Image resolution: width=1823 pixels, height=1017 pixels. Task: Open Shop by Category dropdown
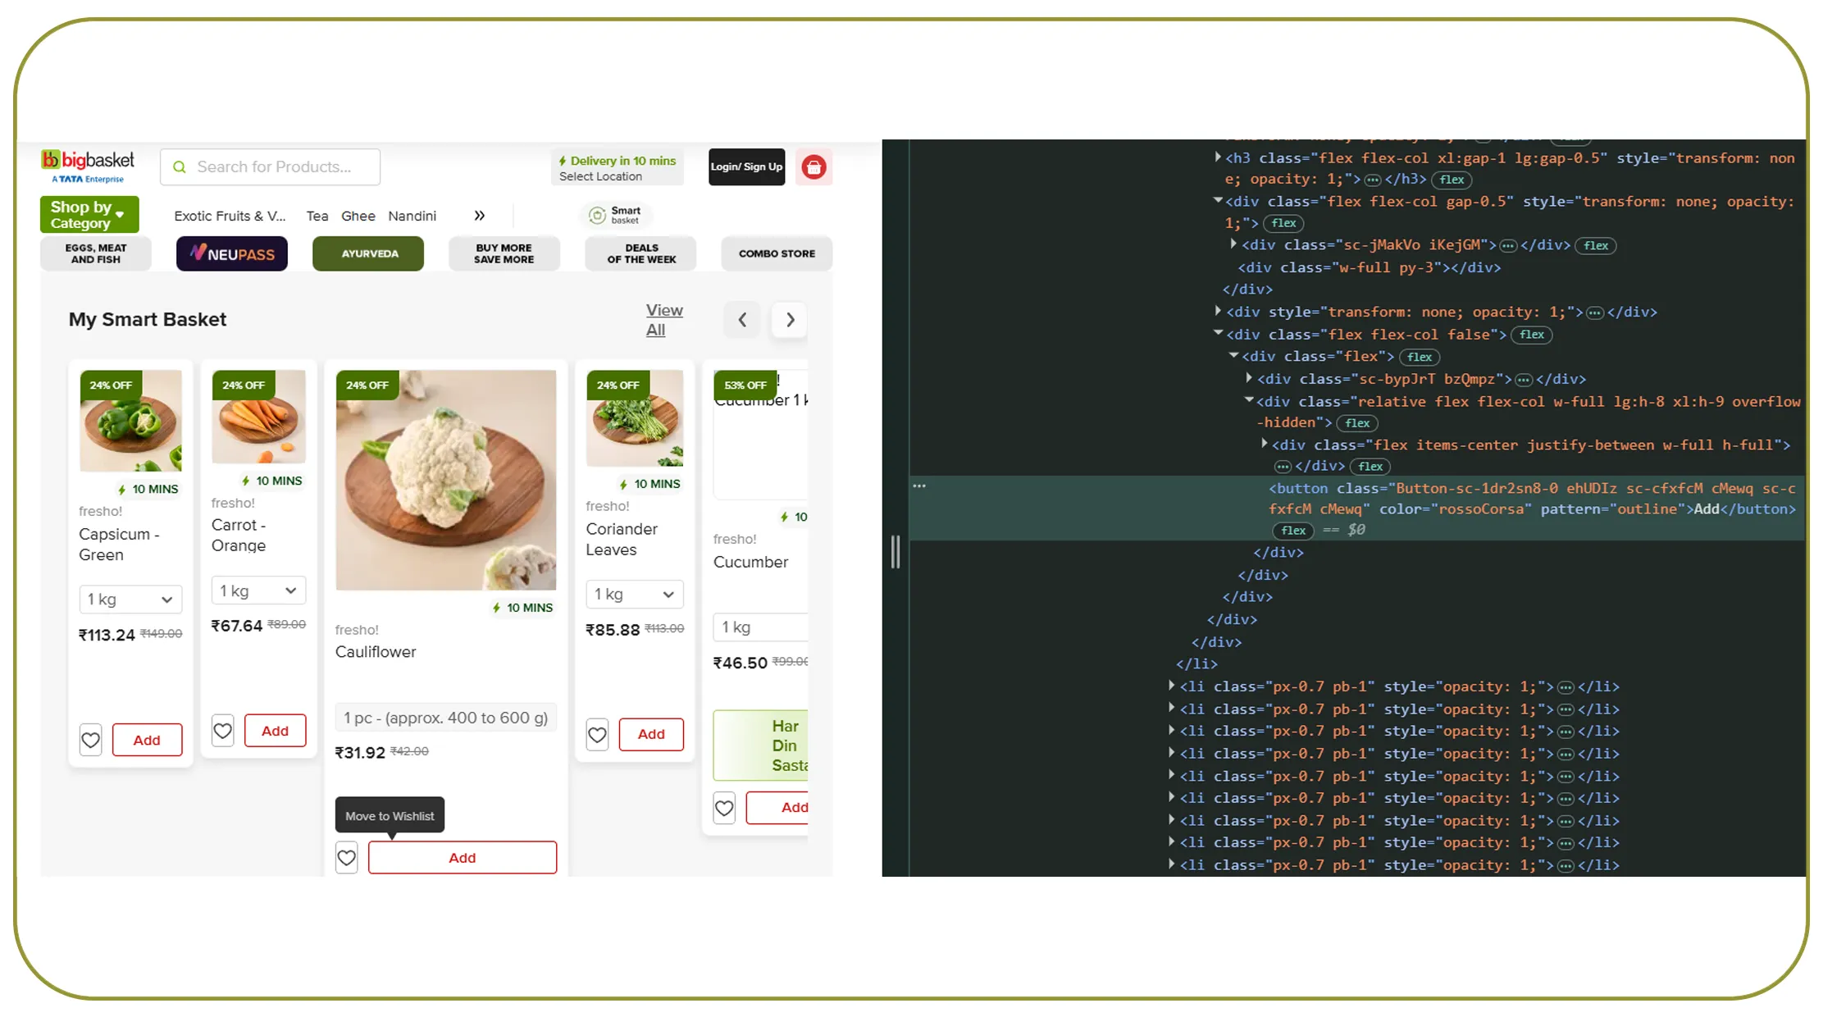click(89, 215)
